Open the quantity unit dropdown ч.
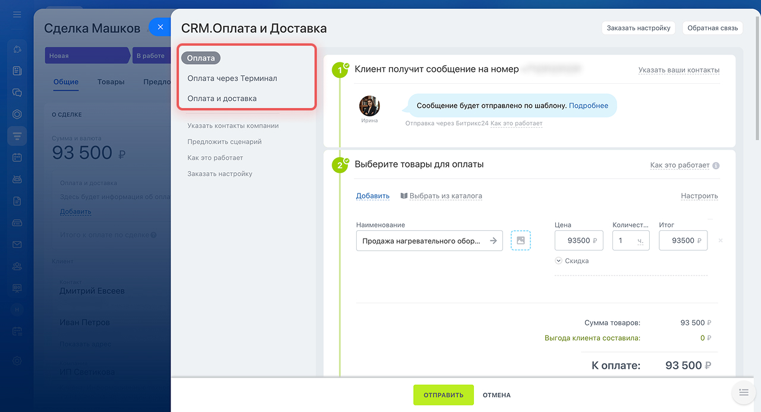761x412 pixels. pos(640,241)
